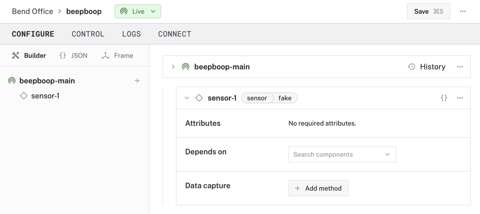The width and height of the screenshot is (480, 214).
Task: Open the more options menu next to Save
Action: [x=463, y=11]
